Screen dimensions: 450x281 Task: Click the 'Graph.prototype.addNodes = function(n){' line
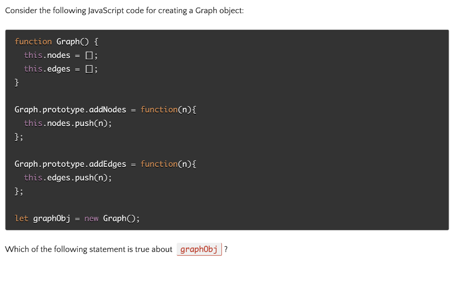point(105,110)
